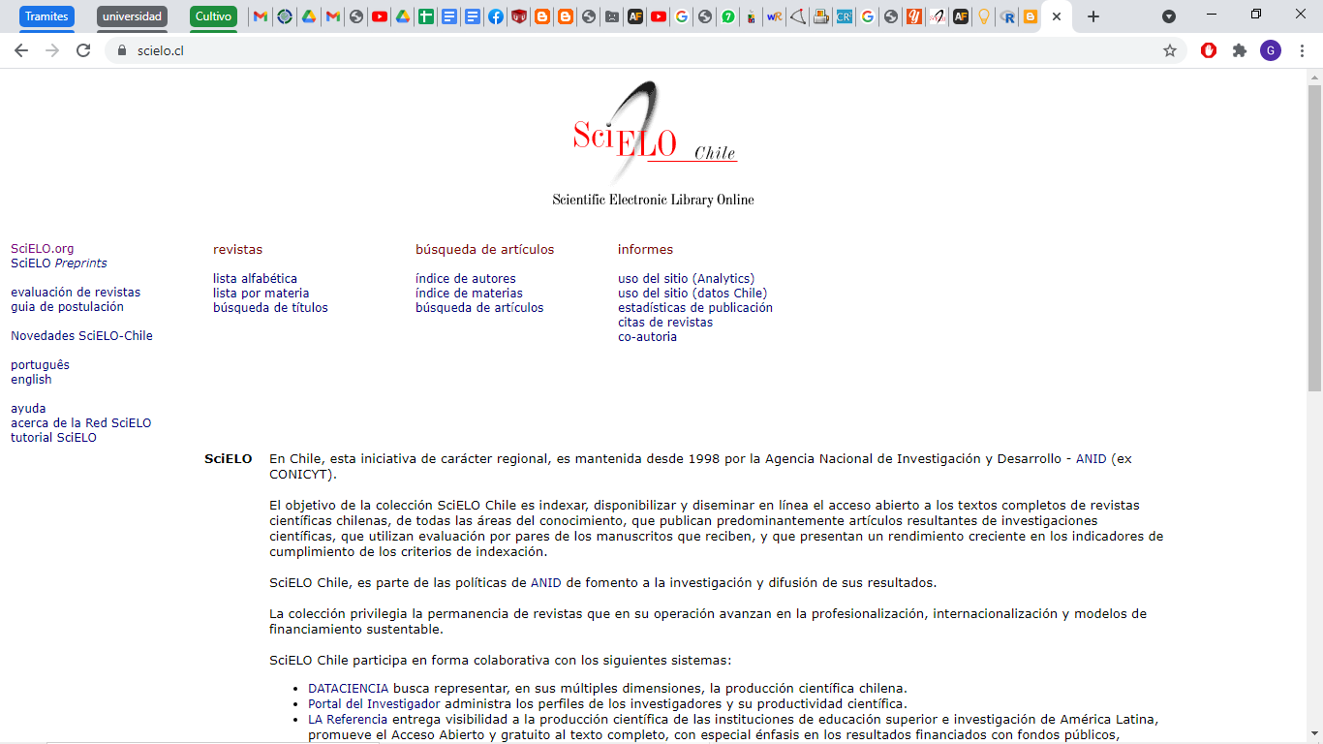
Task: Open the lista alfabética of journals
Action: [255, 279]
